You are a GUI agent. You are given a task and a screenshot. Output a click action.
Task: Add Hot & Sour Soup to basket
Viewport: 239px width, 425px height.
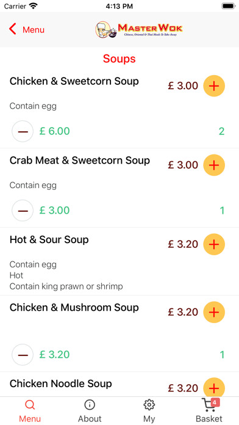click(214, 244)
